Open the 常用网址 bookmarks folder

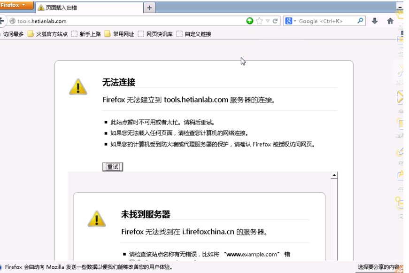pyautogui.click(x=119, y=34)
